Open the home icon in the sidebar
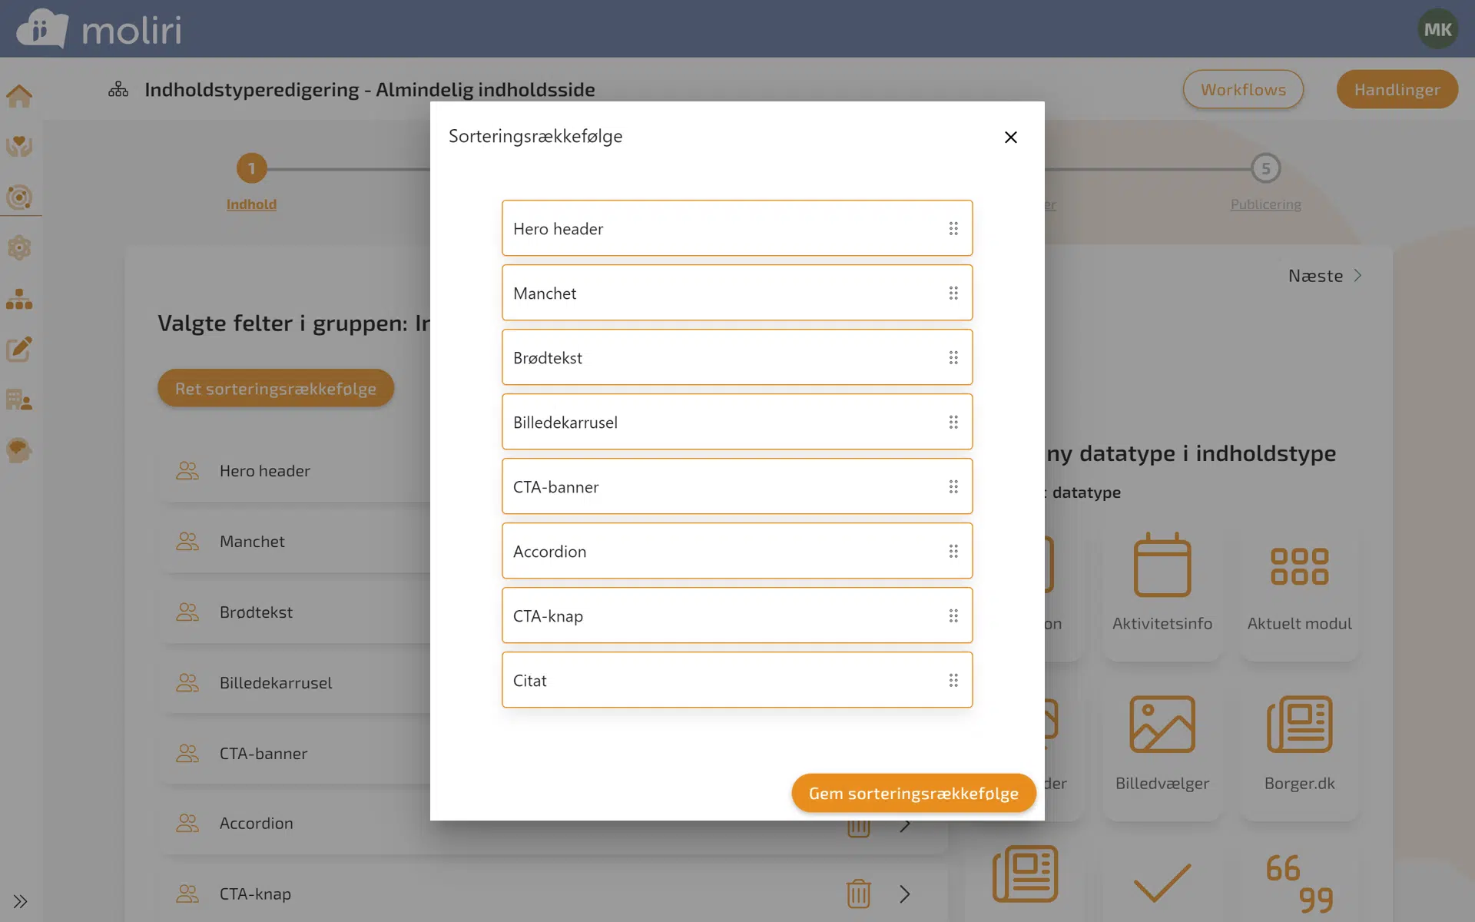This screenshot has height=922, width=1475. (x=19, y=96)
